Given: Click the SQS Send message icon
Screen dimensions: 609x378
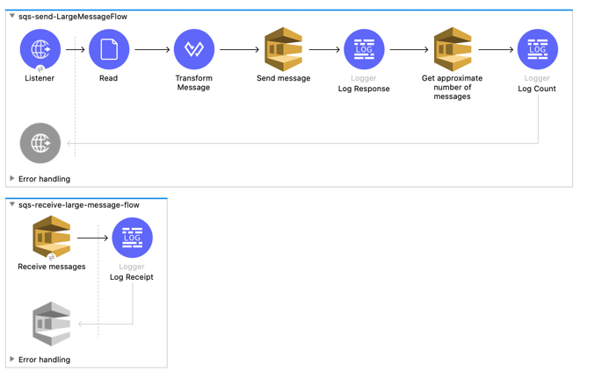Looking at the screenshot, I should [x=283, y=49].
